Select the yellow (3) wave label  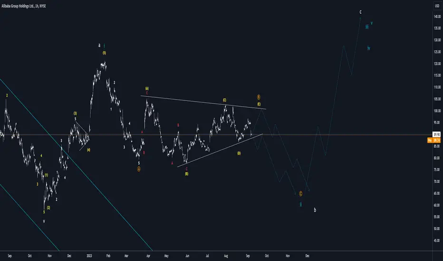click(75, 113)
